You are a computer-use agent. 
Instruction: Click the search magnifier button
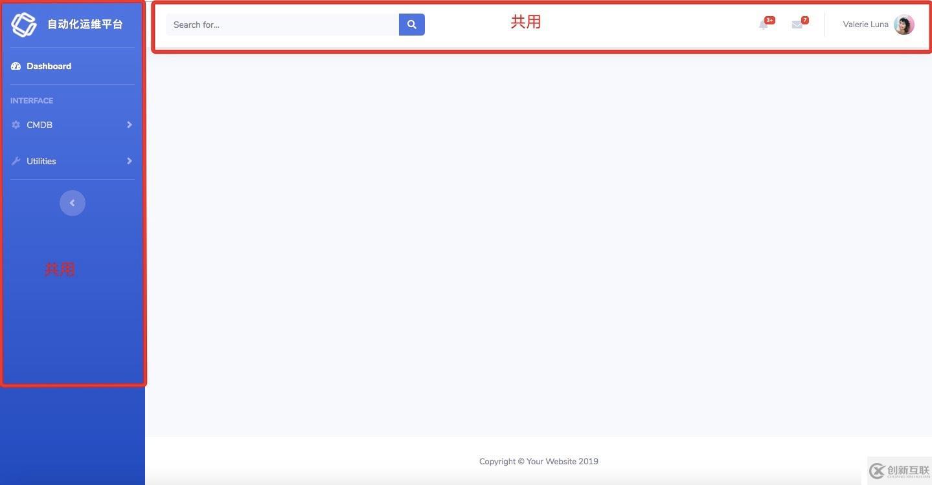(x=411, y=23)
